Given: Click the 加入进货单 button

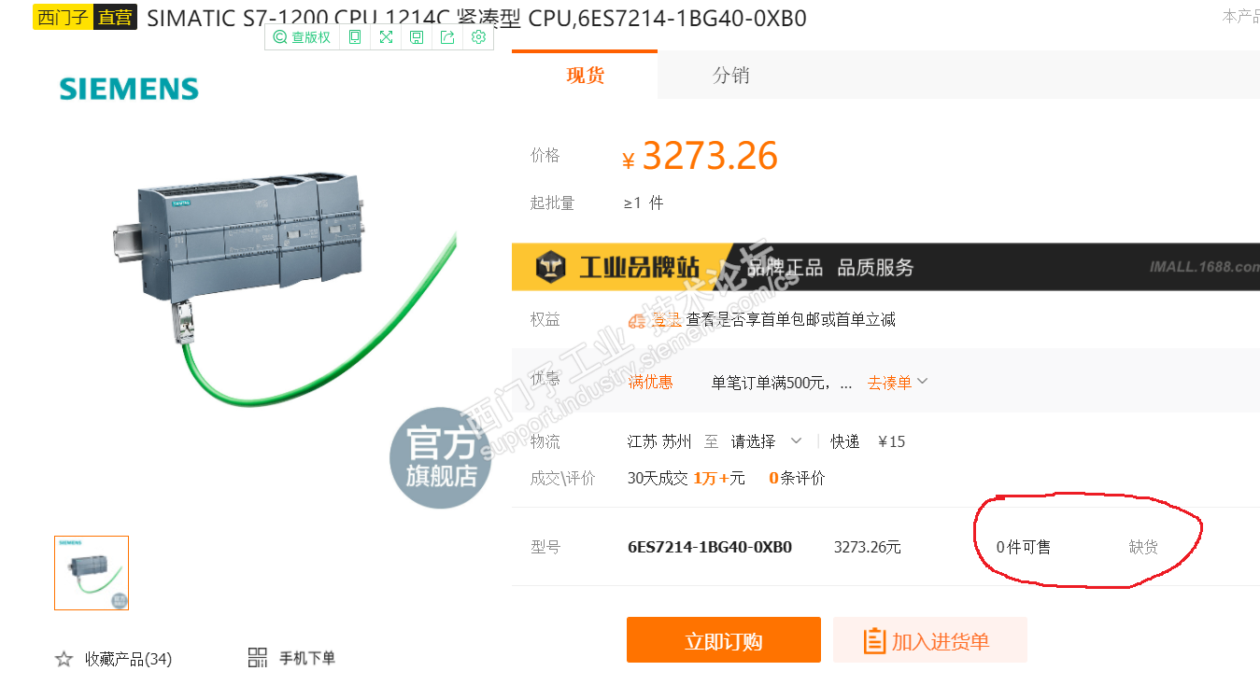Looking at the screenshot, I should [930, 640].
